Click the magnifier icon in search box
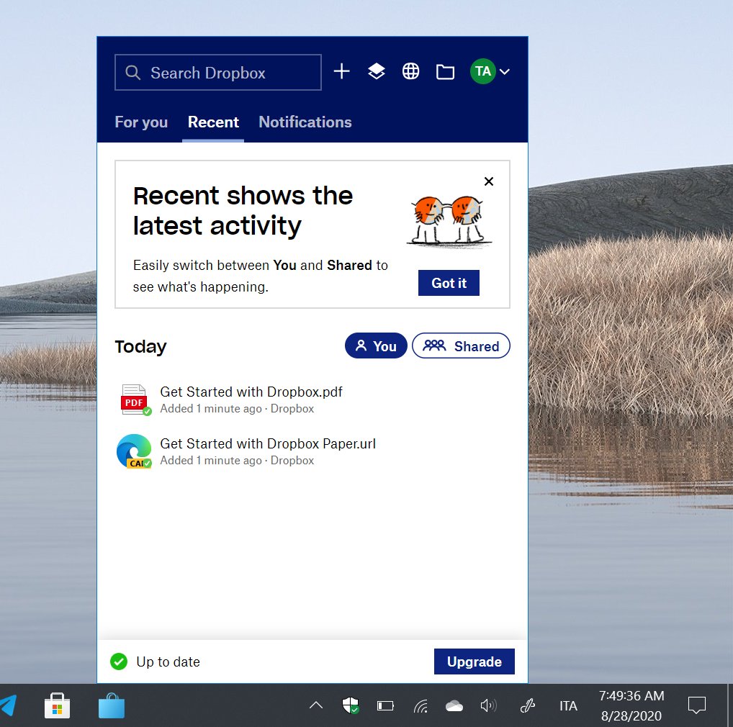The image size is (733, 727). (132, 73)
